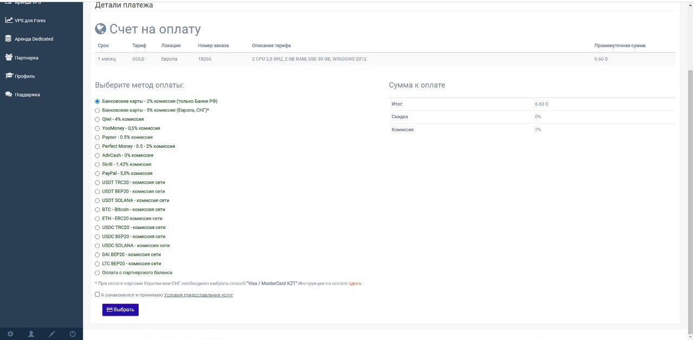Click the Комиссия value 2%
The width and height of the screenshot is (693, 340).
(538, 130)
